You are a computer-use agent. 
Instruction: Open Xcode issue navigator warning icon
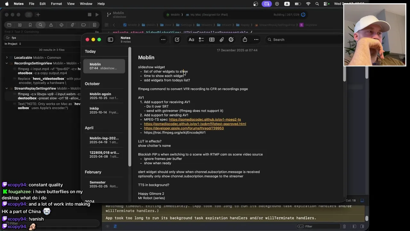coord(51,25)
